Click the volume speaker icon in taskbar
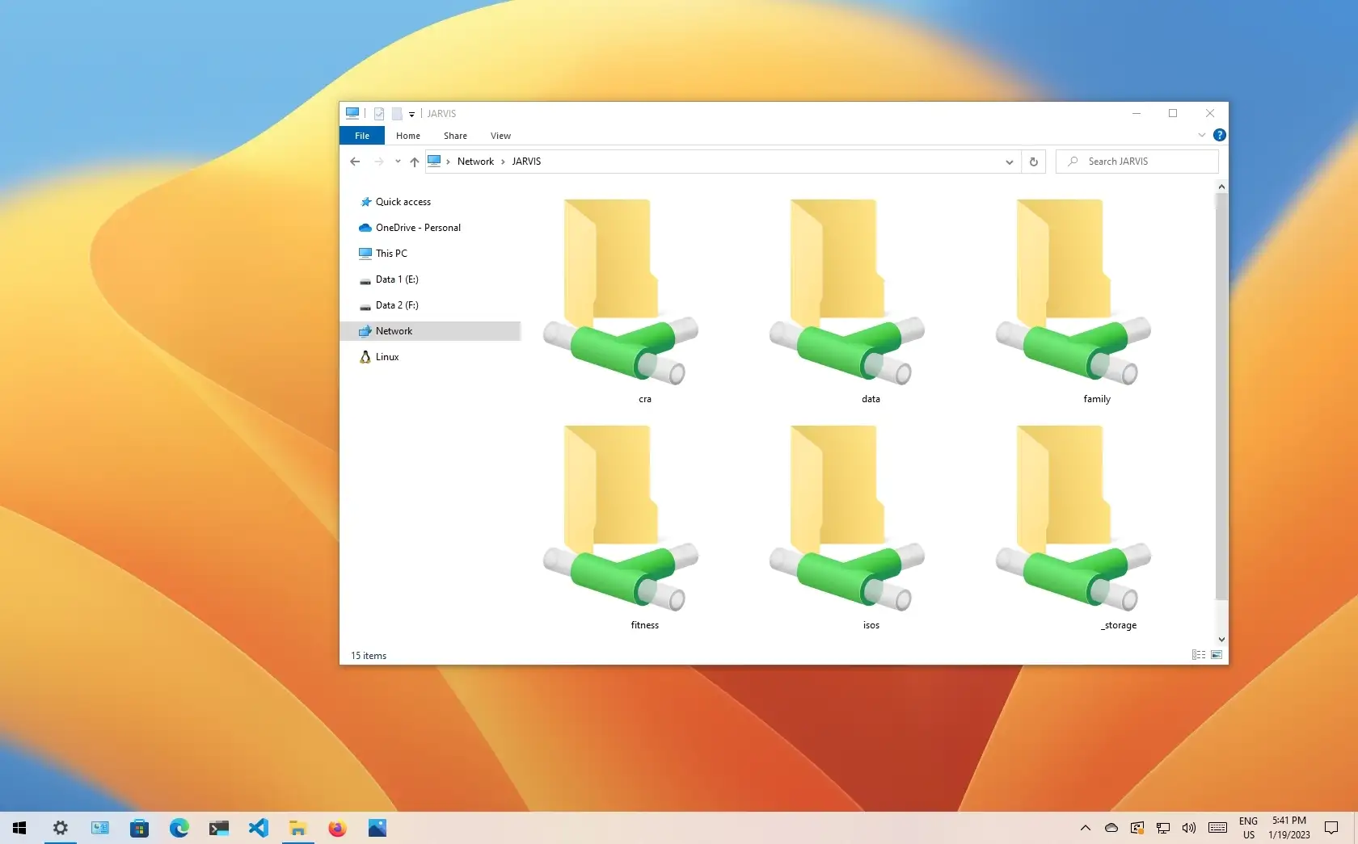 [1188, 828]
